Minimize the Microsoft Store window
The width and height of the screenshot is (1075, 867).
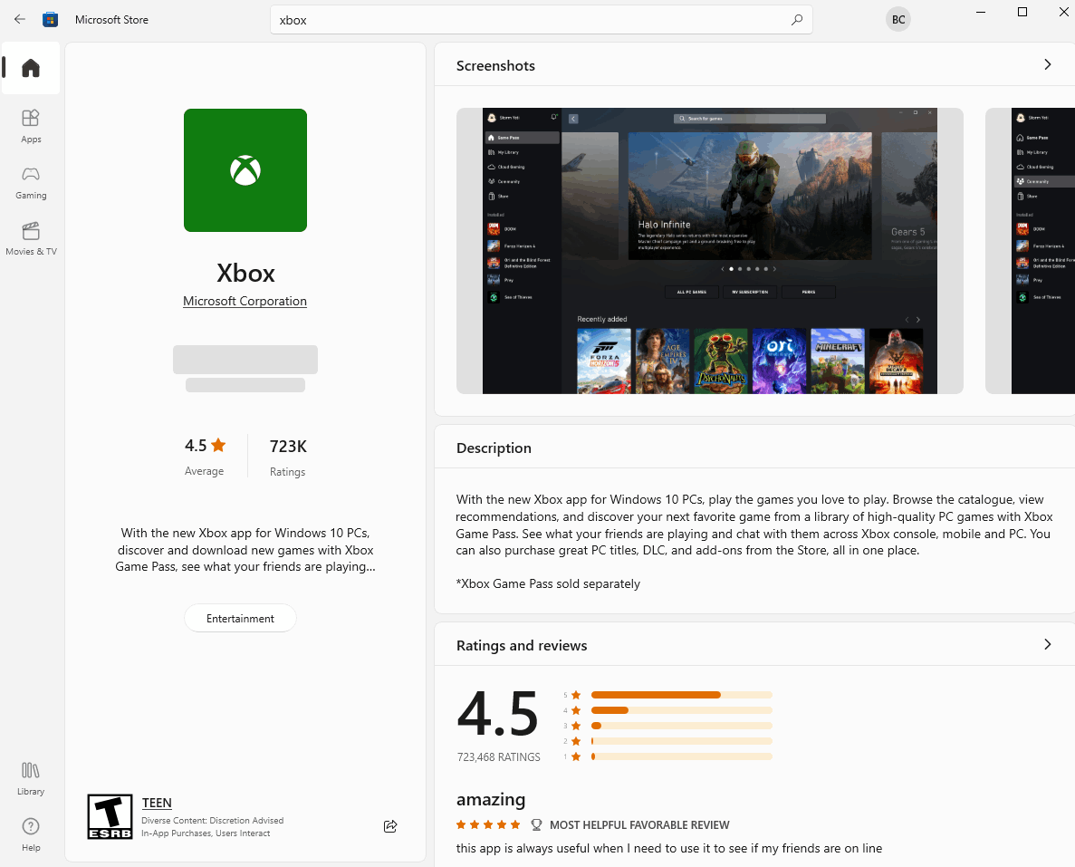[981, 13]
